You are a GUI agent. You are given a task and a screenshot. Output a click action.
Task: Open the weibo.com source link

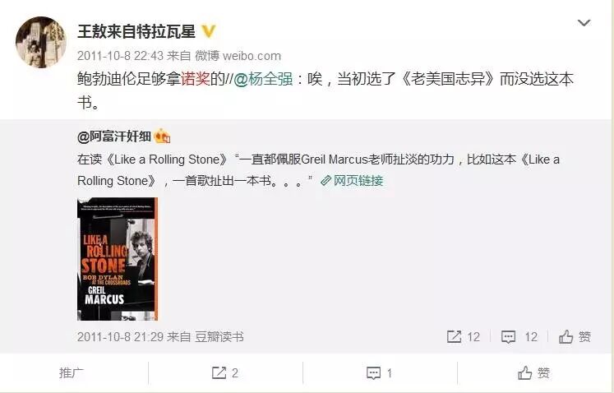[x=252, y=56]
